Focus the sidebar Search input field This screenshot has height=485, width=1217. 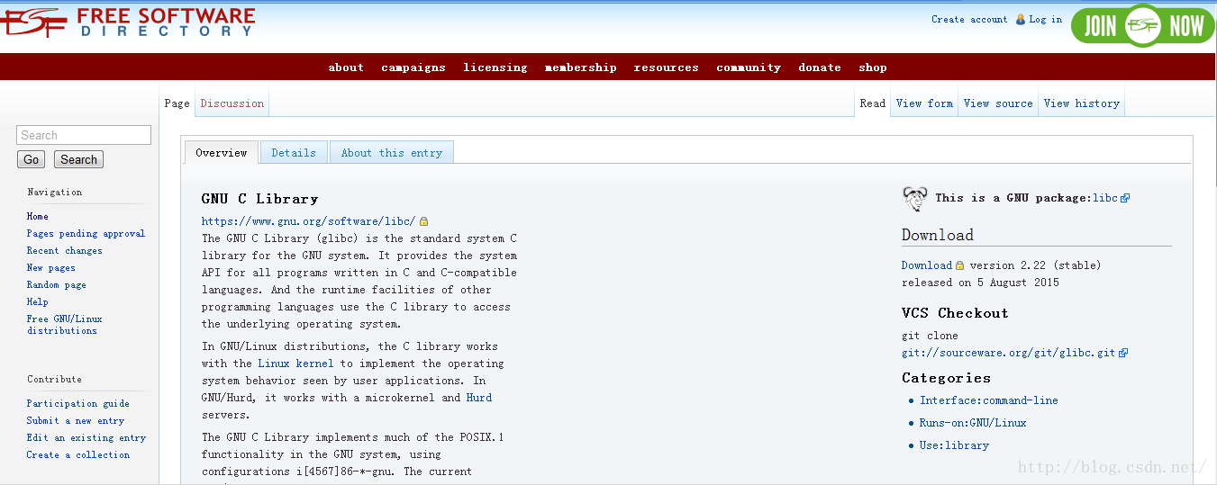pyautogui.click(x=84, y=135)
